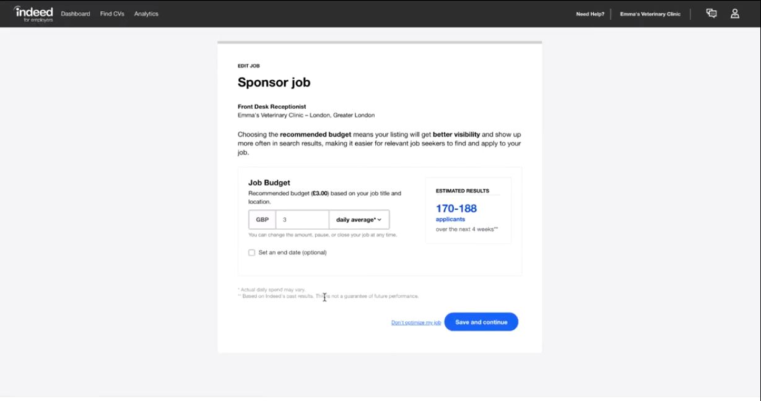Click the speech bubble notifications icon

pyautogui.click(x=711, y=13)
